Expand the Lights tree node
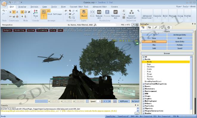The height and width of the screenshot is (118, 197). 144,99
